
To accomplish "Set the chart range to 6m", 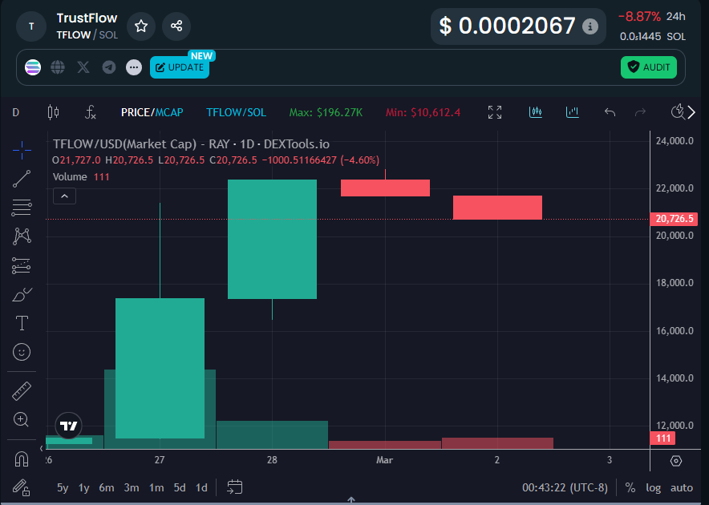I will 107,488.
